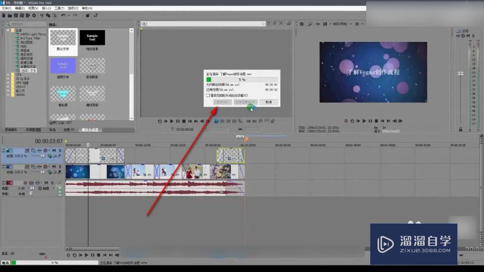Viewport: 484px width, 272px height.
Task: Expand the 第三方 folder in tree
Action: point(8,91)
